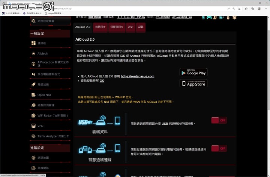Click the GT-AX6000_5G SSID link
The height and width of the screenshot is (177, 270).
[182, 17]
